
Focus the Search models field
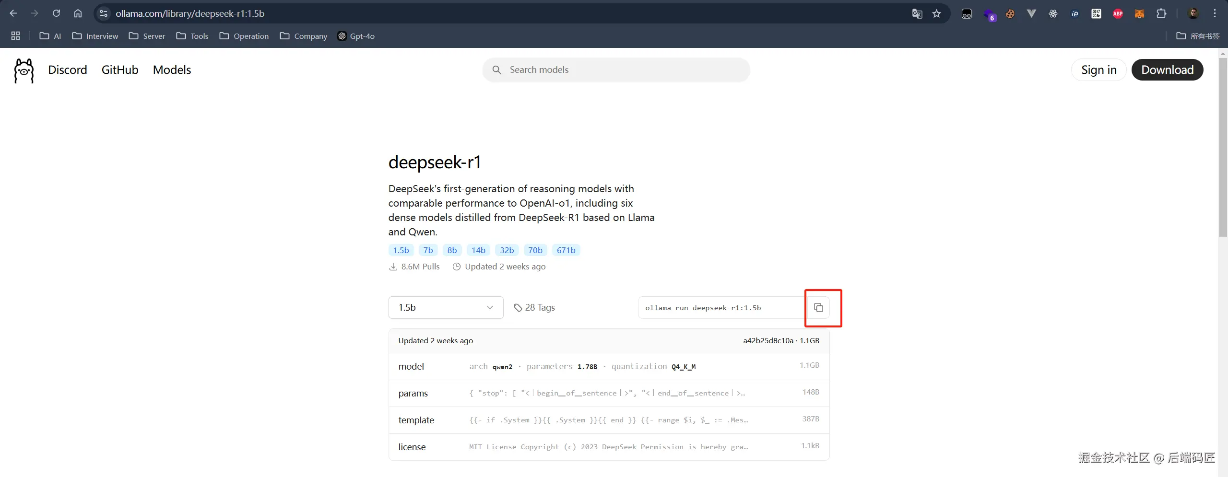click(x=616, y=70)
